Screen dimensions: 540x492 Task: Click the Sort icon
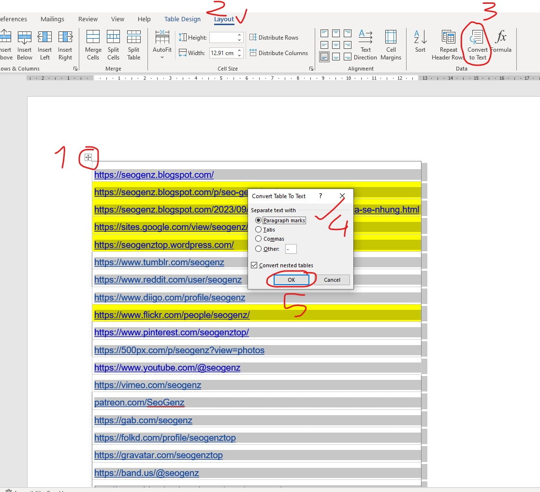[x=420, y=41]
